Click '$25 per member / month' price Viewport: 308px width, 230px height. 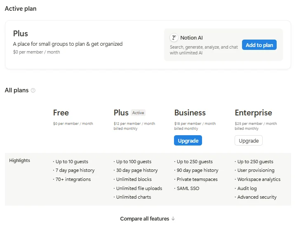click(256, 124)
